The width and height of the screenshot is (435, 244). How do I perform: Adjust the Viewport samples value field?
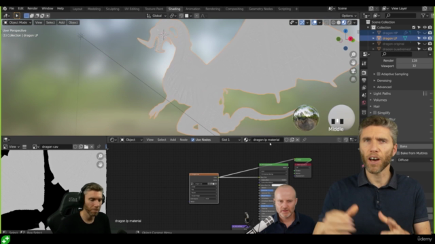(x=414, y=66)
